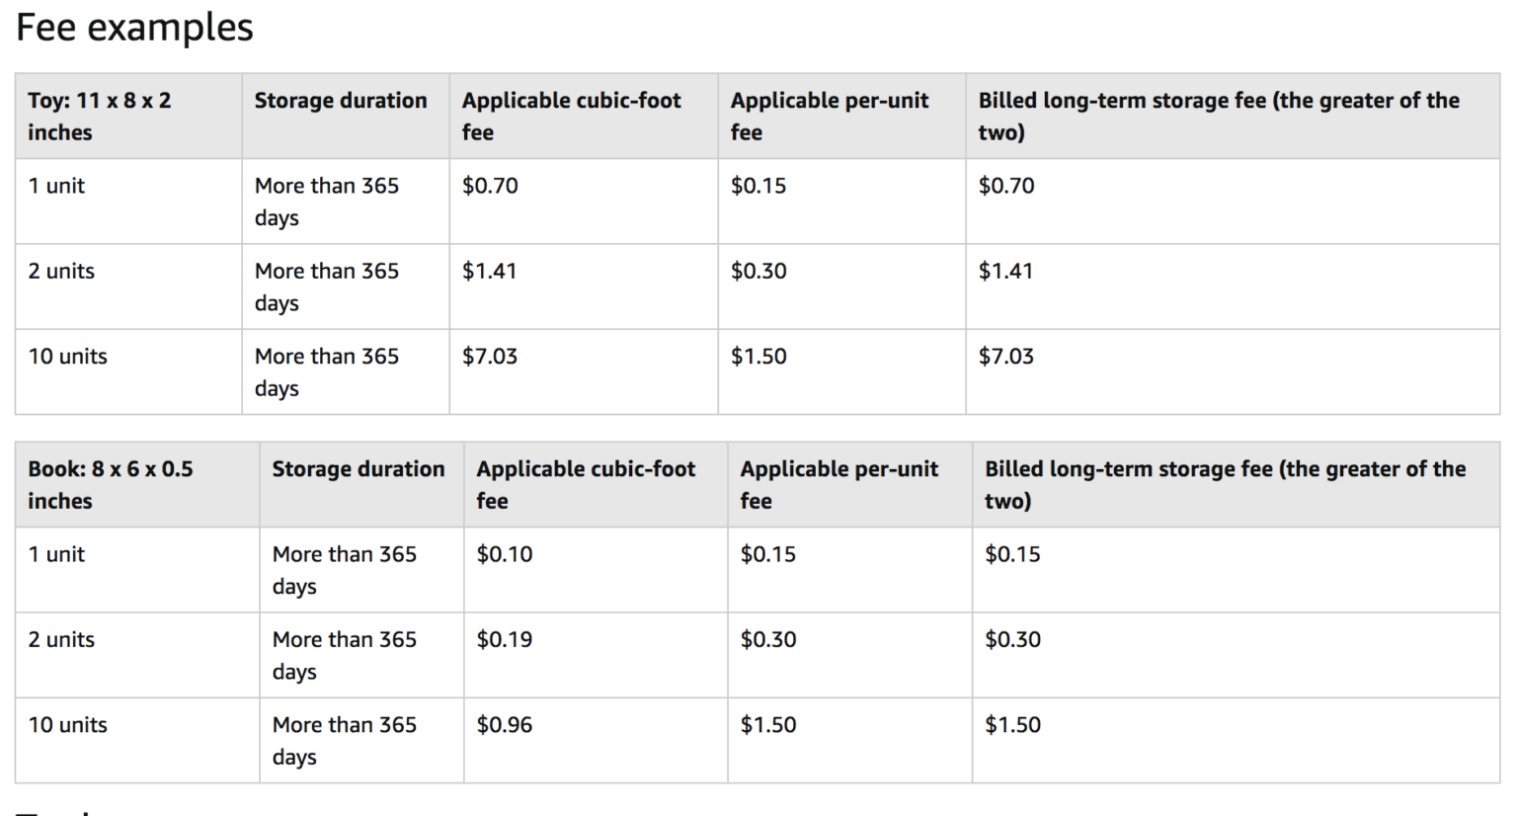
Task: Click the $0.15 billed fee for one book
Action: (1008, 554)
